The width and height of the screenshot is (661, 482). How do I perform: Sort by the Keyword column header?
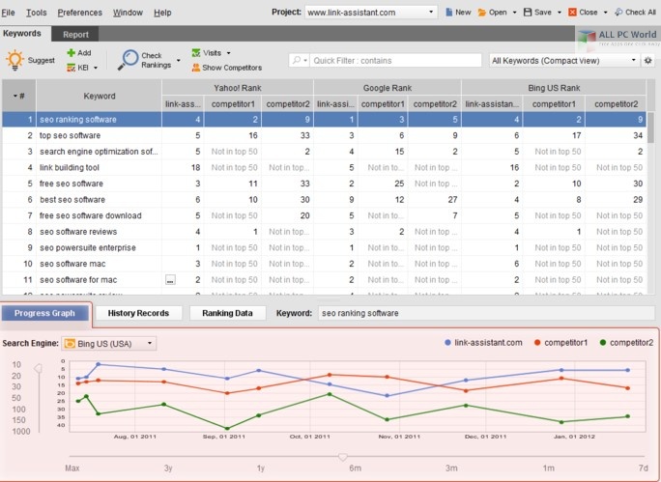click(100, 96)
